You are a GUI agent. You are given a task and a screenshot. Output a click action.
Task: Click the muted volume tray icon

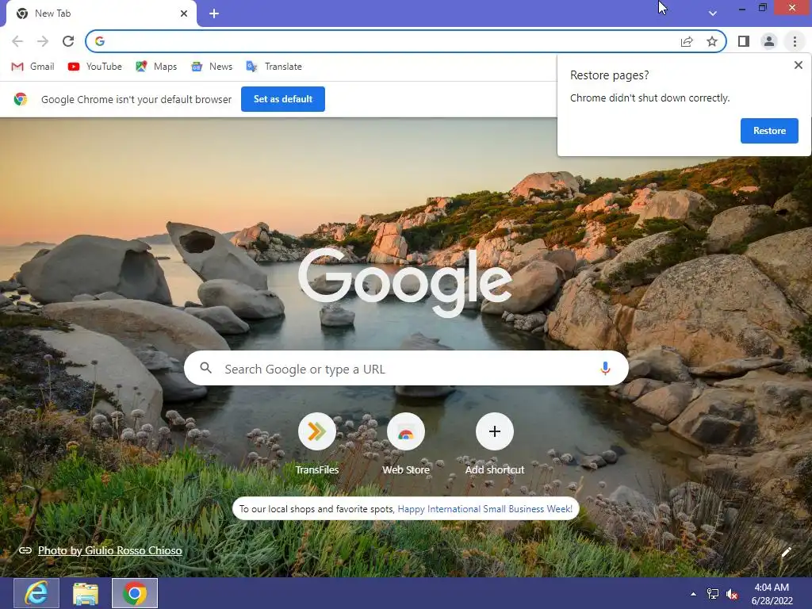click(732, 594)
